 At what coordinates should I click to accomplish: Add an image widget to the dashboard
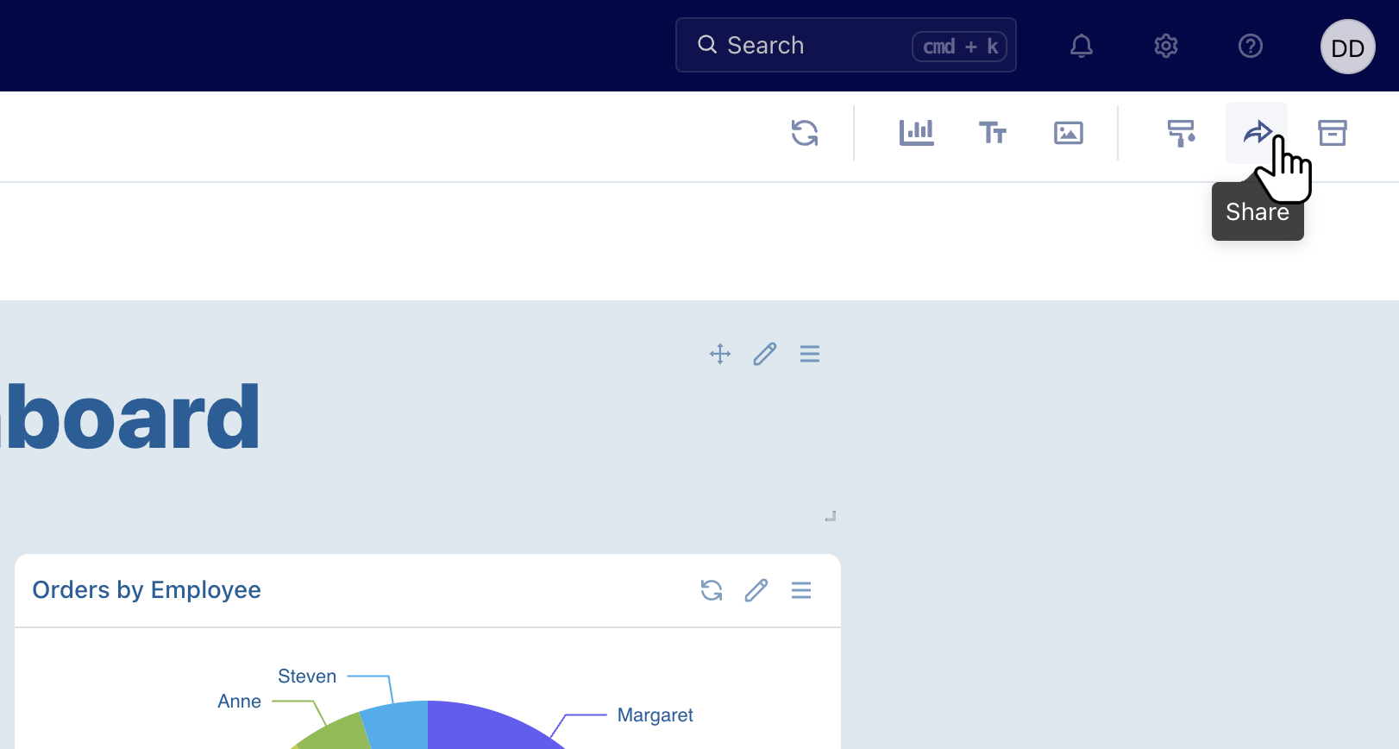pos(1068,133)
